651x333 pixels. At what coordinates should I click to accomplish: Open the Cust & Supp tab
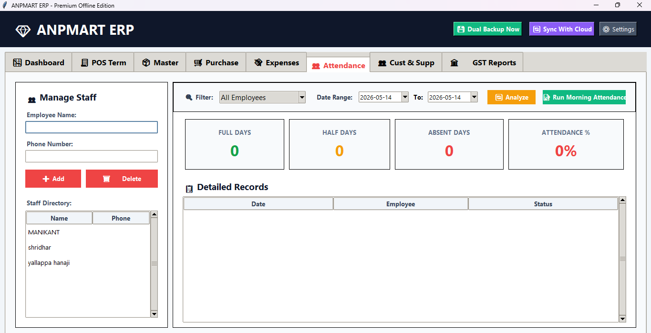[406, 62]
